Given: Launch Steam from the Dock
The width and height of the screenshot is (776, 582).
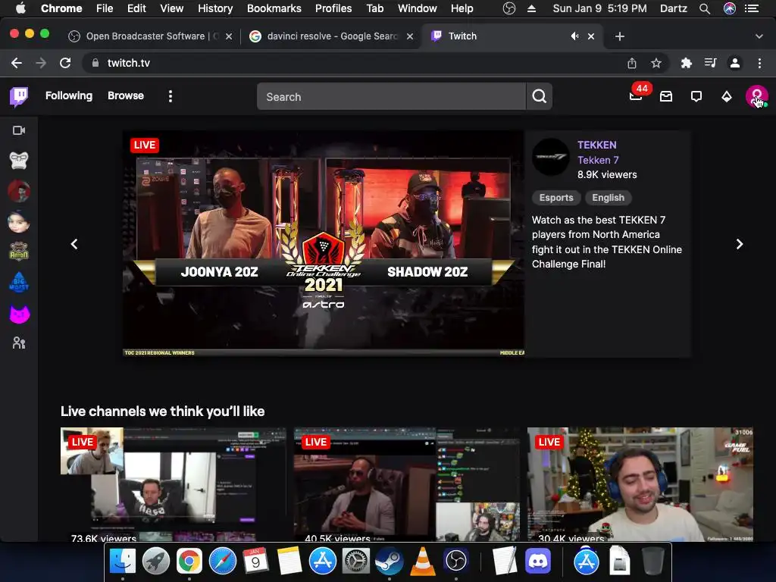Looking at the screenshot, I should point(389,561).
